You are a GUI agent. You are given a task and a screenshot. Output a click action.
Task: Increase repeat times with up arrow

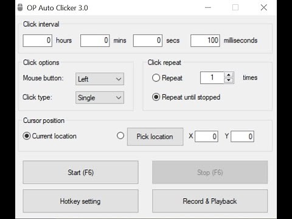pyautogui.click(x=229, y=75)
